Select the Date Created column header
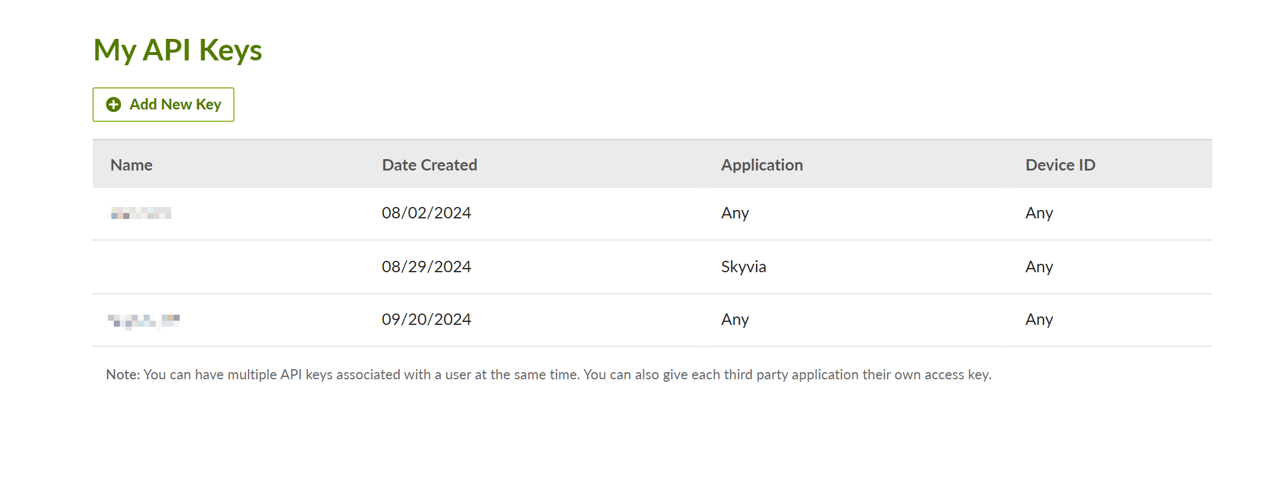 click(429, 165)
